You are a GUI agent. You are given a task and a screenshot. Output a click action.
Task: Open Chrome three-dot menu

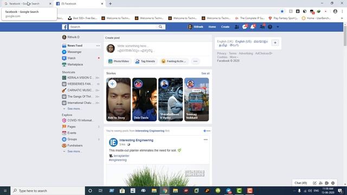[x=342, y=11]
